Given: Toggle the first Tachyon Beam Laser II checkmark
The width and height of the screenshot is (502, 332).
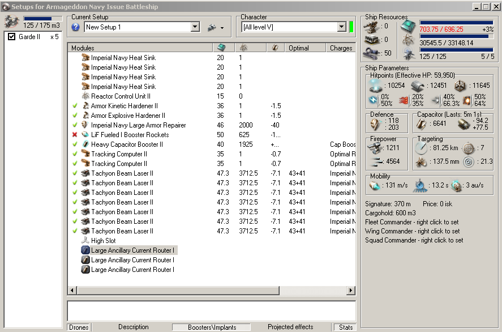Looking at the screenshot, I should coord(75,173).
